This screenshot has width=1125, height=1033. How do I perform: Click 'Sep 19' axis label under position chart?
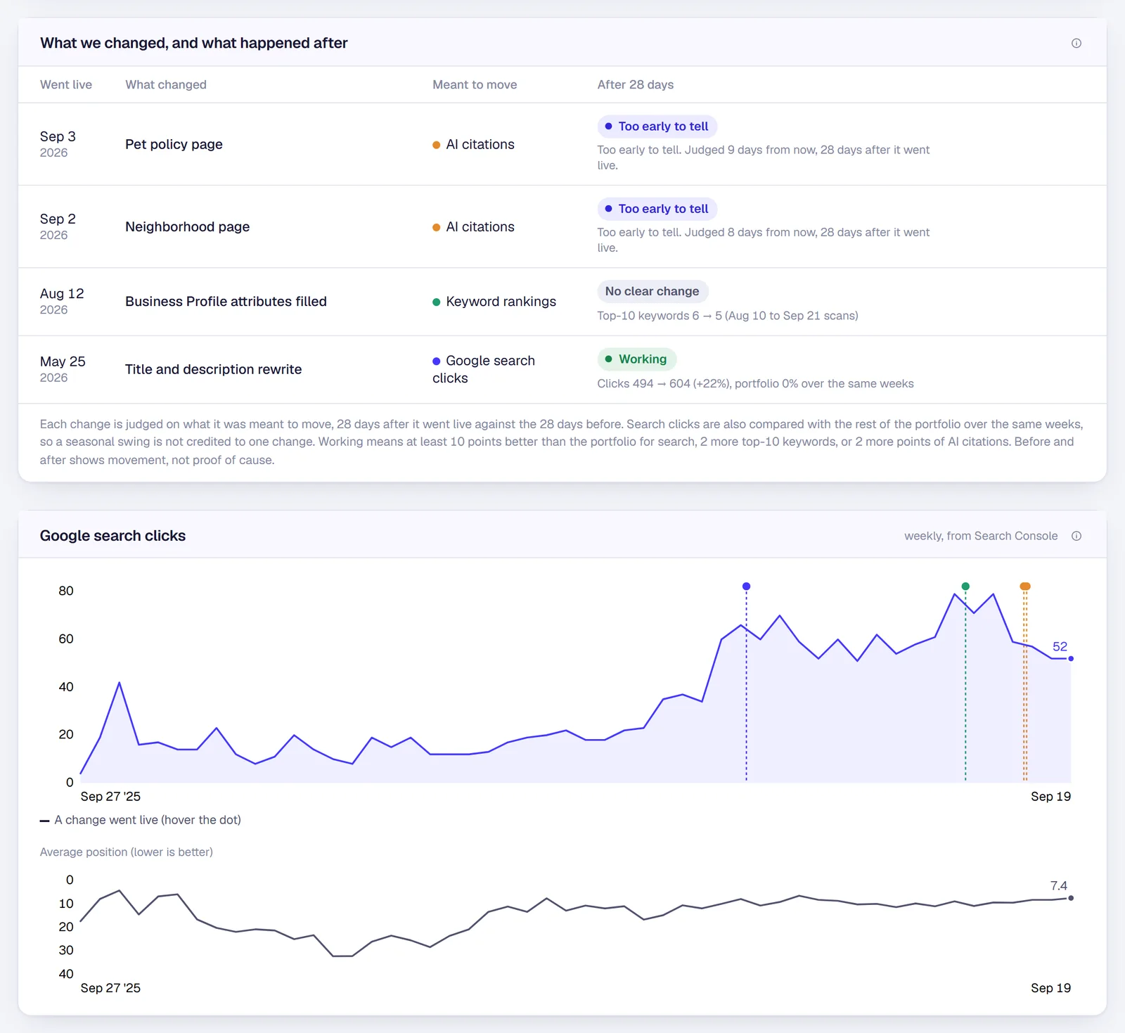1050,988
